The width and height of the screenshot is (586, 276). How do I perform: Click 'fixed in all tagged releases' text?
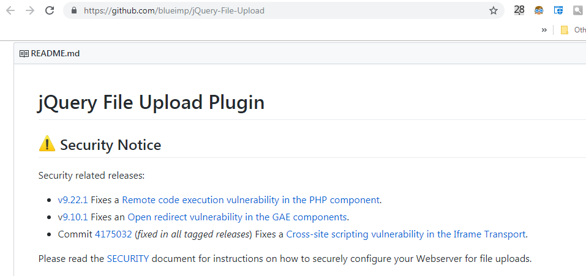[193, 234]
